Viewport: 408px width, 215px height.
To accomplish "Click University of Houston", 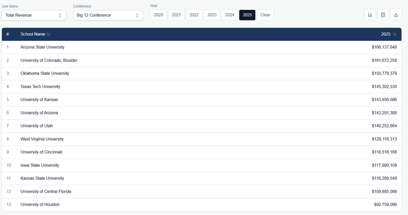I will tap(40, 204).
